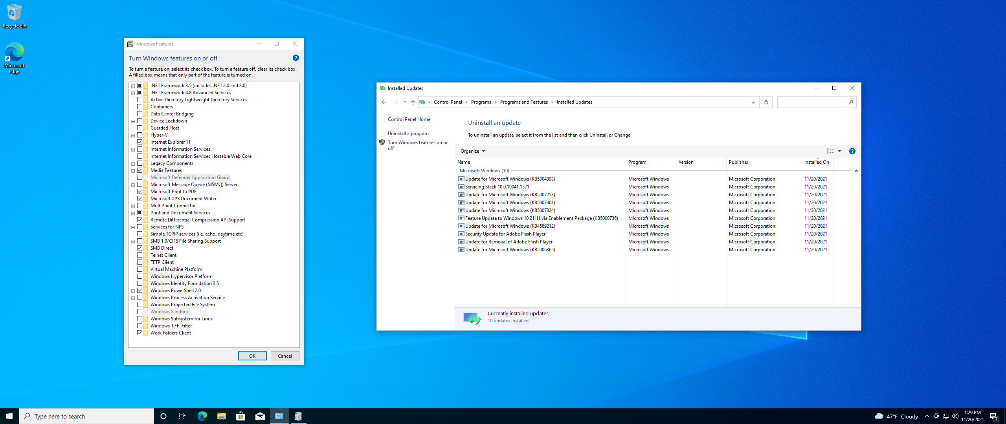Expand the Windows PowerShell 2.0 node
Image resolution: width=1006 pixels, height=424 pixels.
point(133,291)
